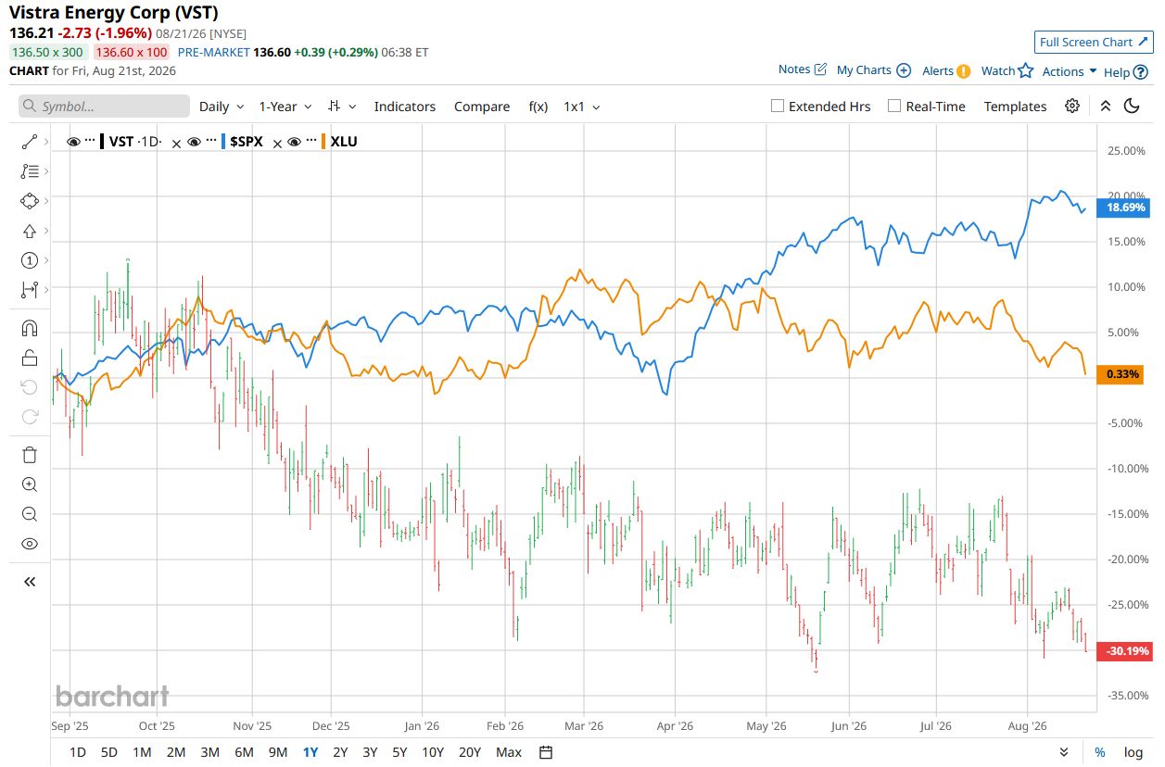Select the up arrow marker tool
The image size is (1165, 767).
tap(29, 231)
